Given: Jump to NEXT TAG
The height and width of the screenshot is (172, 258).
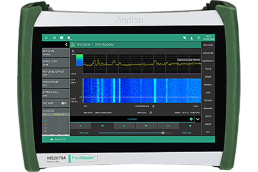Looking at the screenshot, I should point(187,133).
